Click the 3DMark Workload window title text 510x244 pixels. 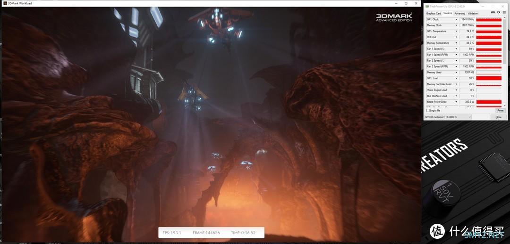pyautogui.click(x=19, y=3)
